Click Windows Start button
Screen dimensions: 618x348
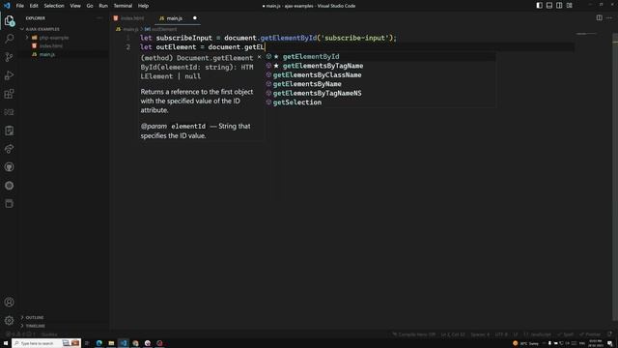point(6,343)
